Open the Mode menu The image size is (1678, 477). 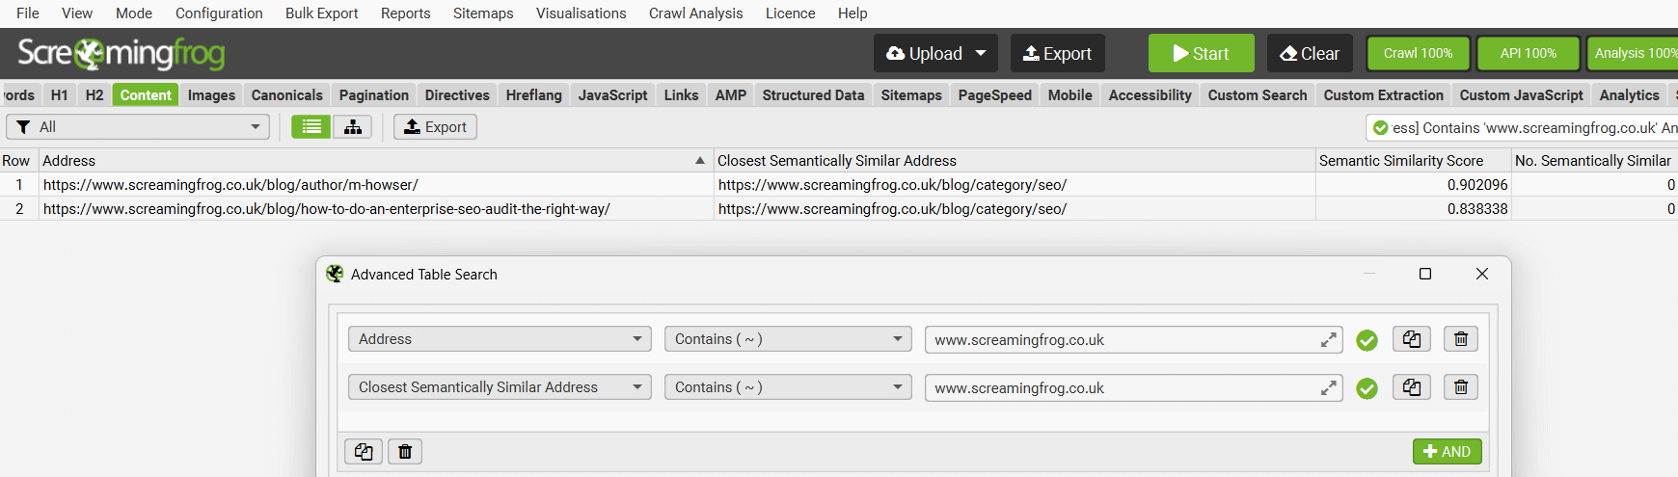pos(134,13)
